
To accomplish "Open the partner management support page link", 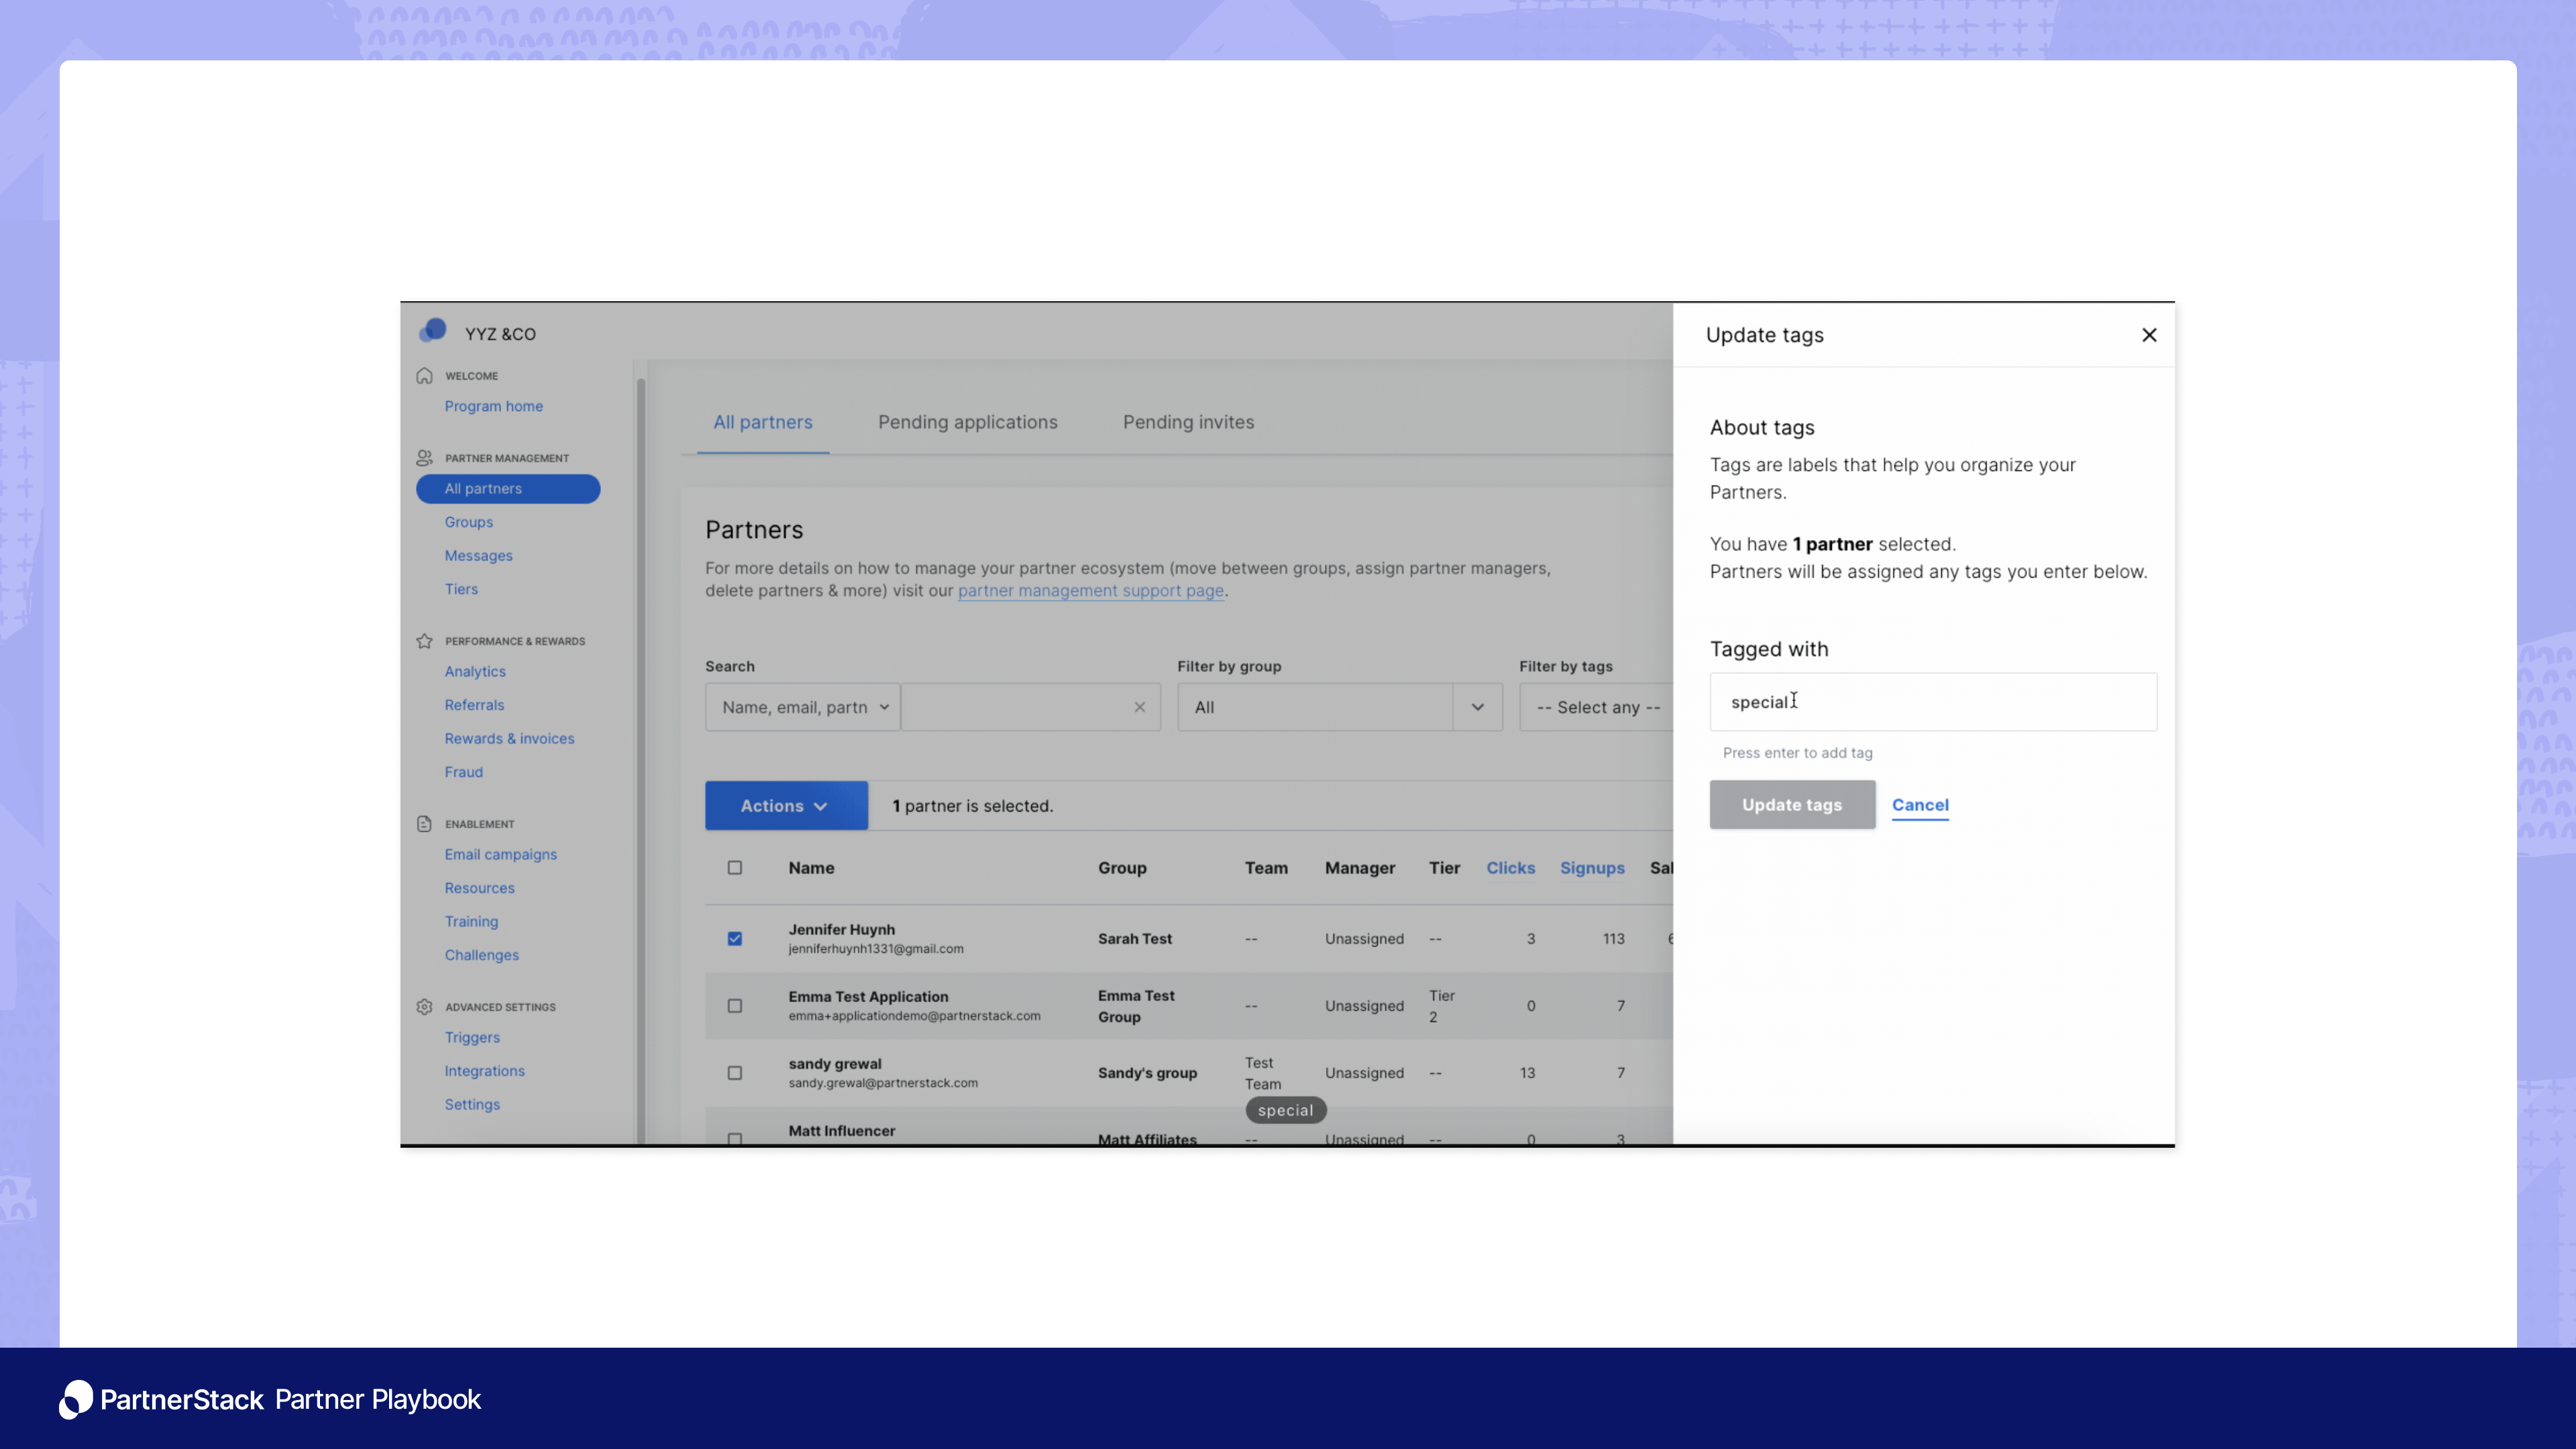I will pos(1090,590).
